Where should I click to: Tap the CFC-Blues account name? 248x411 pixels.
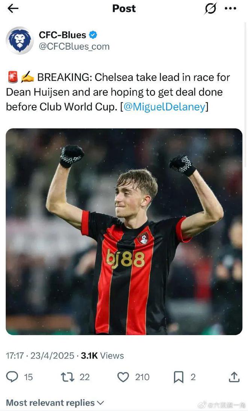coord(62,35)
